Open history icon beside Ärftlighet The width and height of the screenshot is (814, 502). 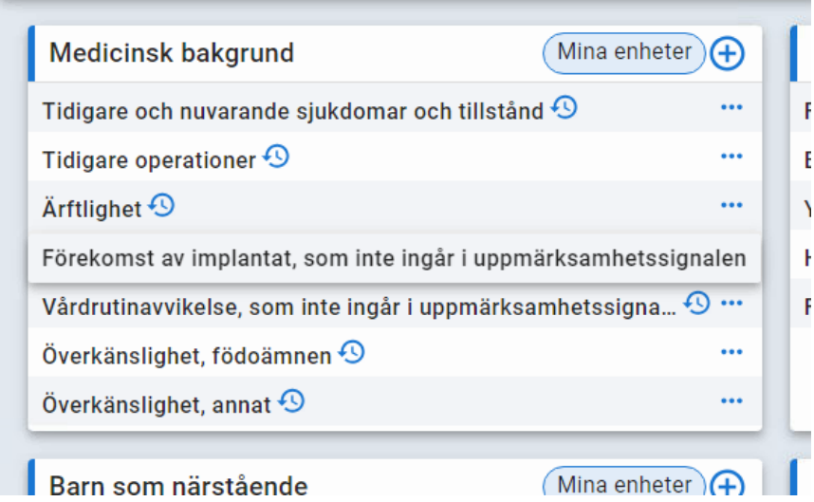[162, 205]
